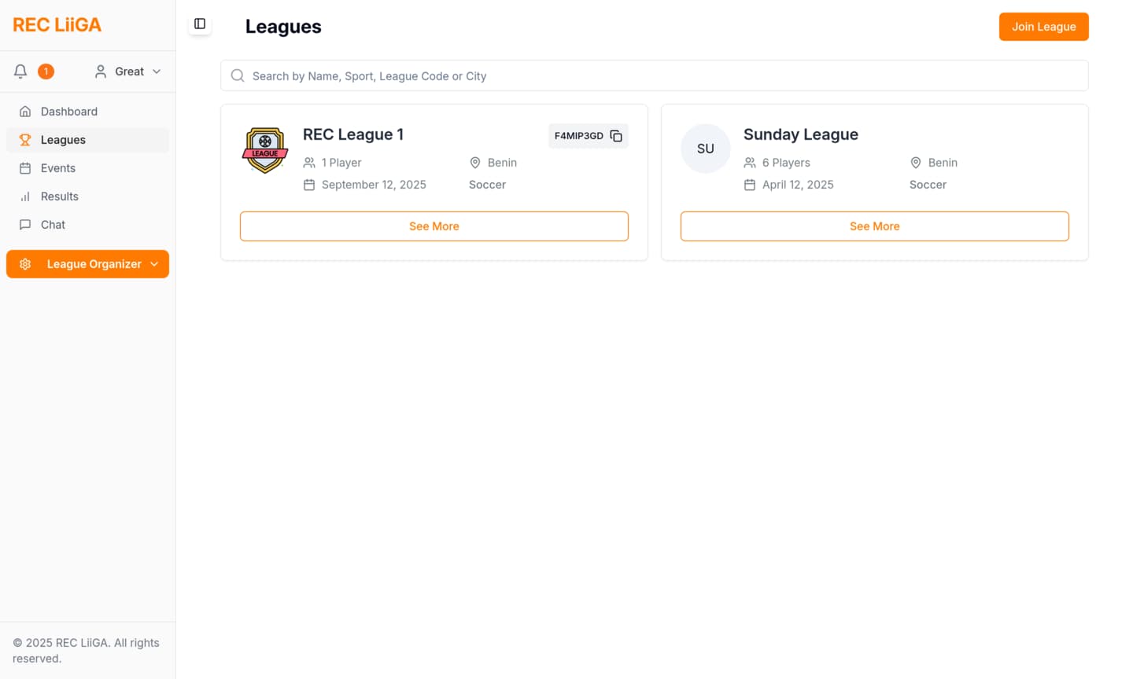Click the search magnifier icon

(x=238, y=76)
